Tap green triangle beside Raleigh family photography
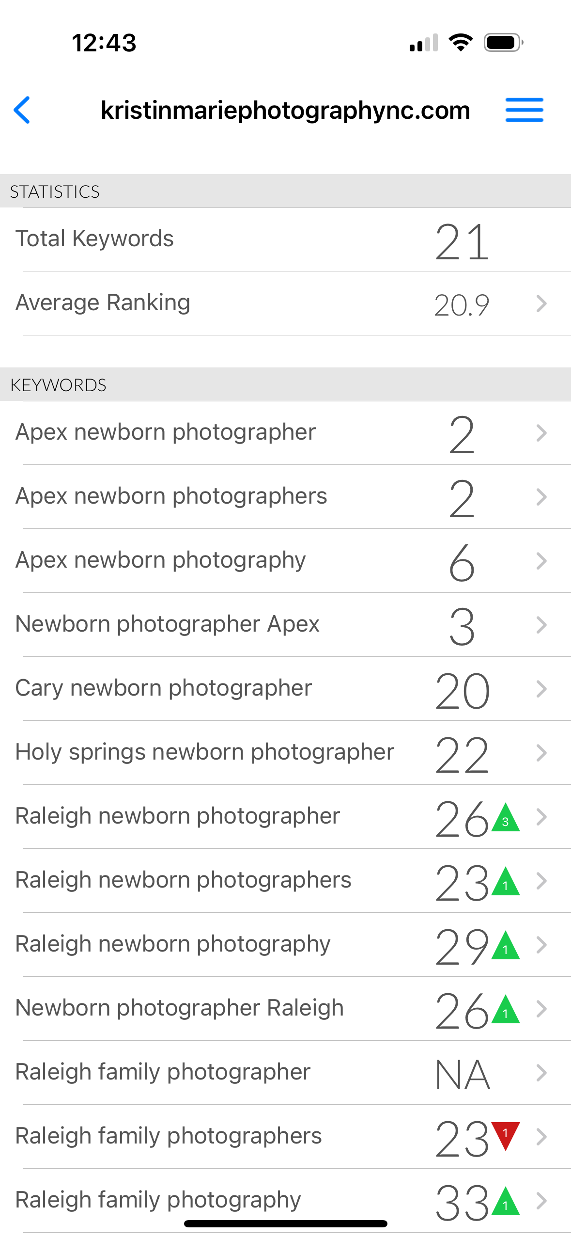This screenshot has width=571, height=1239. pos(505,1202)
